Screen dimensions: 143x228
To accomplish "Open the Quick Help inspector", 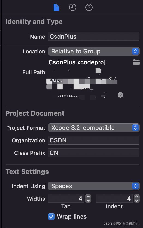I will click(89, 7).
